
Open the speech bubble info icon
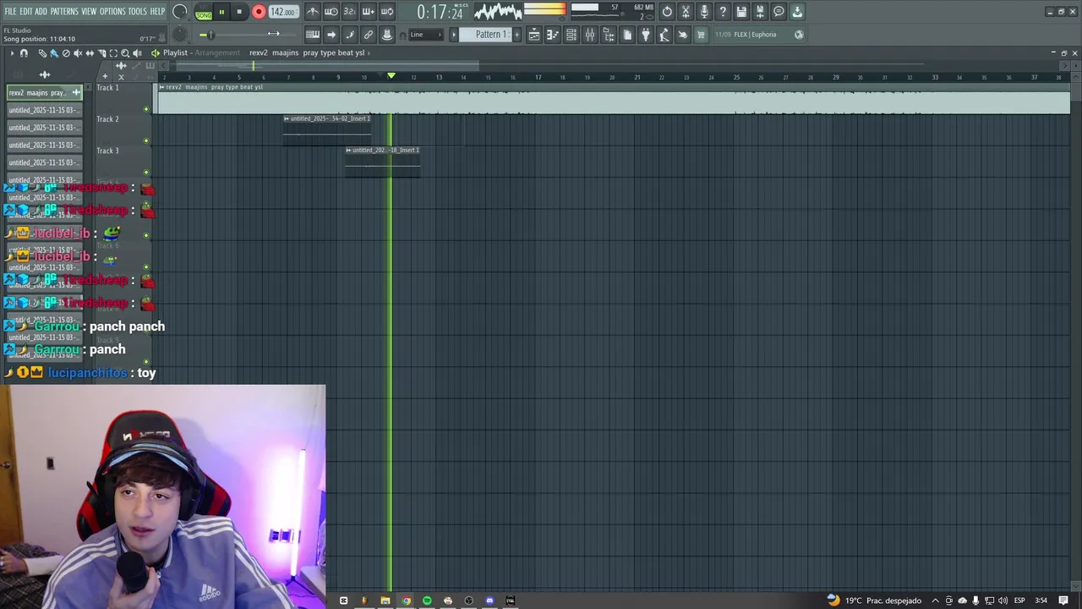[x=779, y=12]
